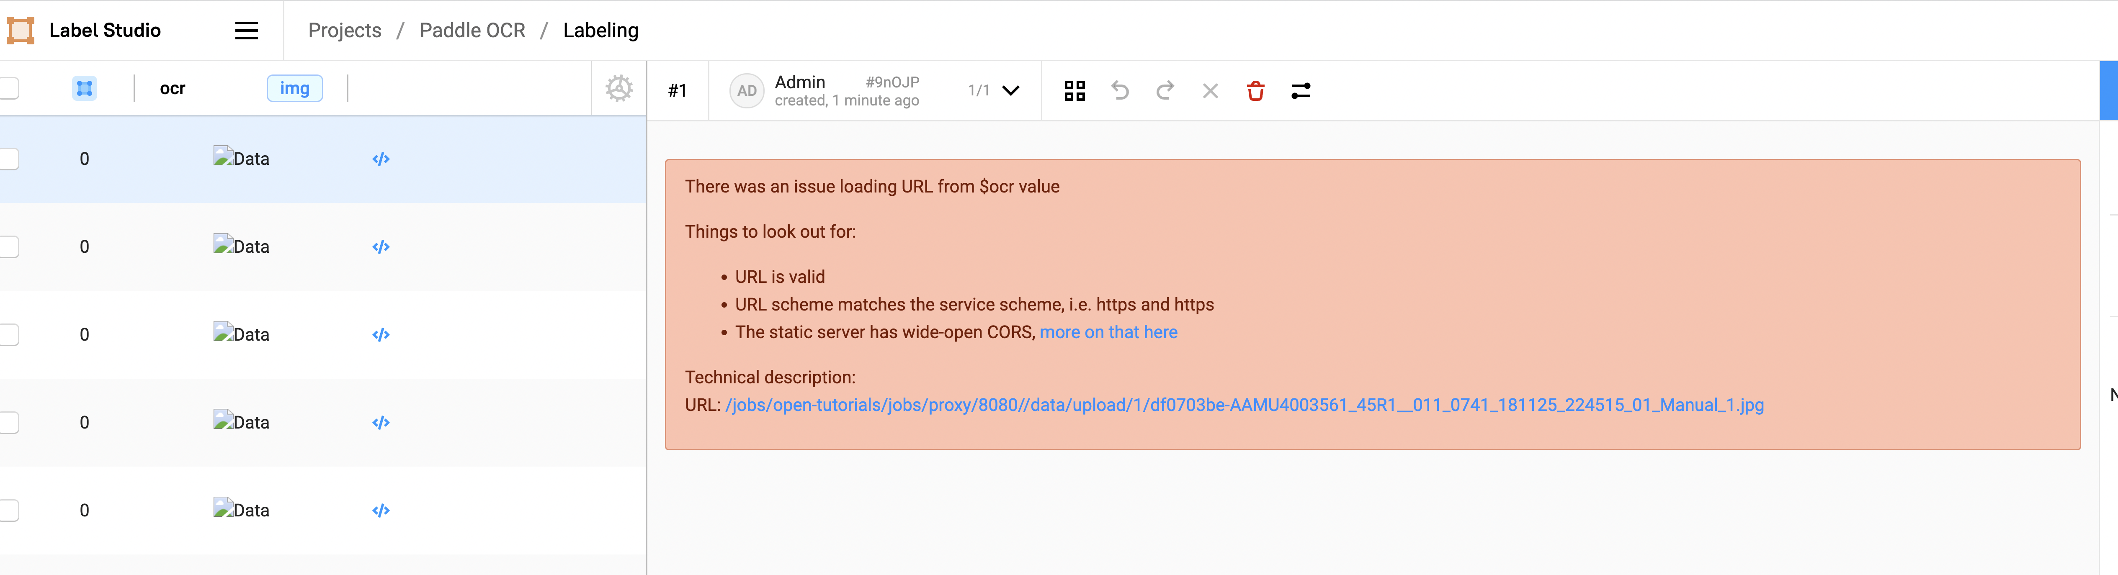Screen dimensions: 2118x575
Task: Expand the annotation list chevron beside 1/1
Action: point(1010,90)
